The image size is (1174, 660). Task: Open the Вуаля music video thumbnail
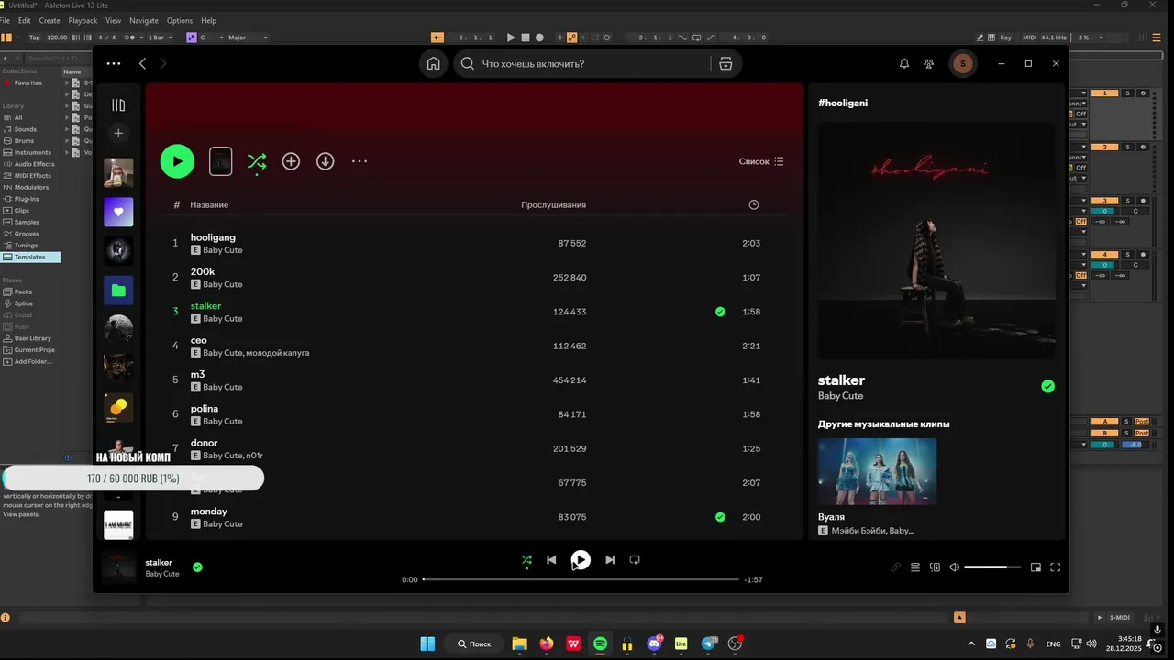coord(877,471)
